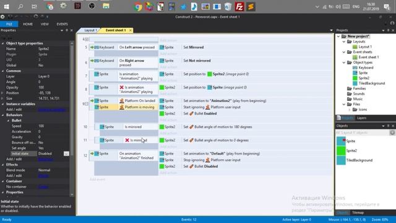Screen dimensions: 396x223
Task: Open the taskbar search
Action: pyautogui.click(x=20, y=7)
